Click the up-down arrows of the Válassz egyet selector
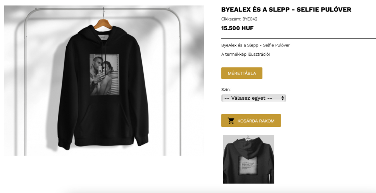 click(283, 98)
